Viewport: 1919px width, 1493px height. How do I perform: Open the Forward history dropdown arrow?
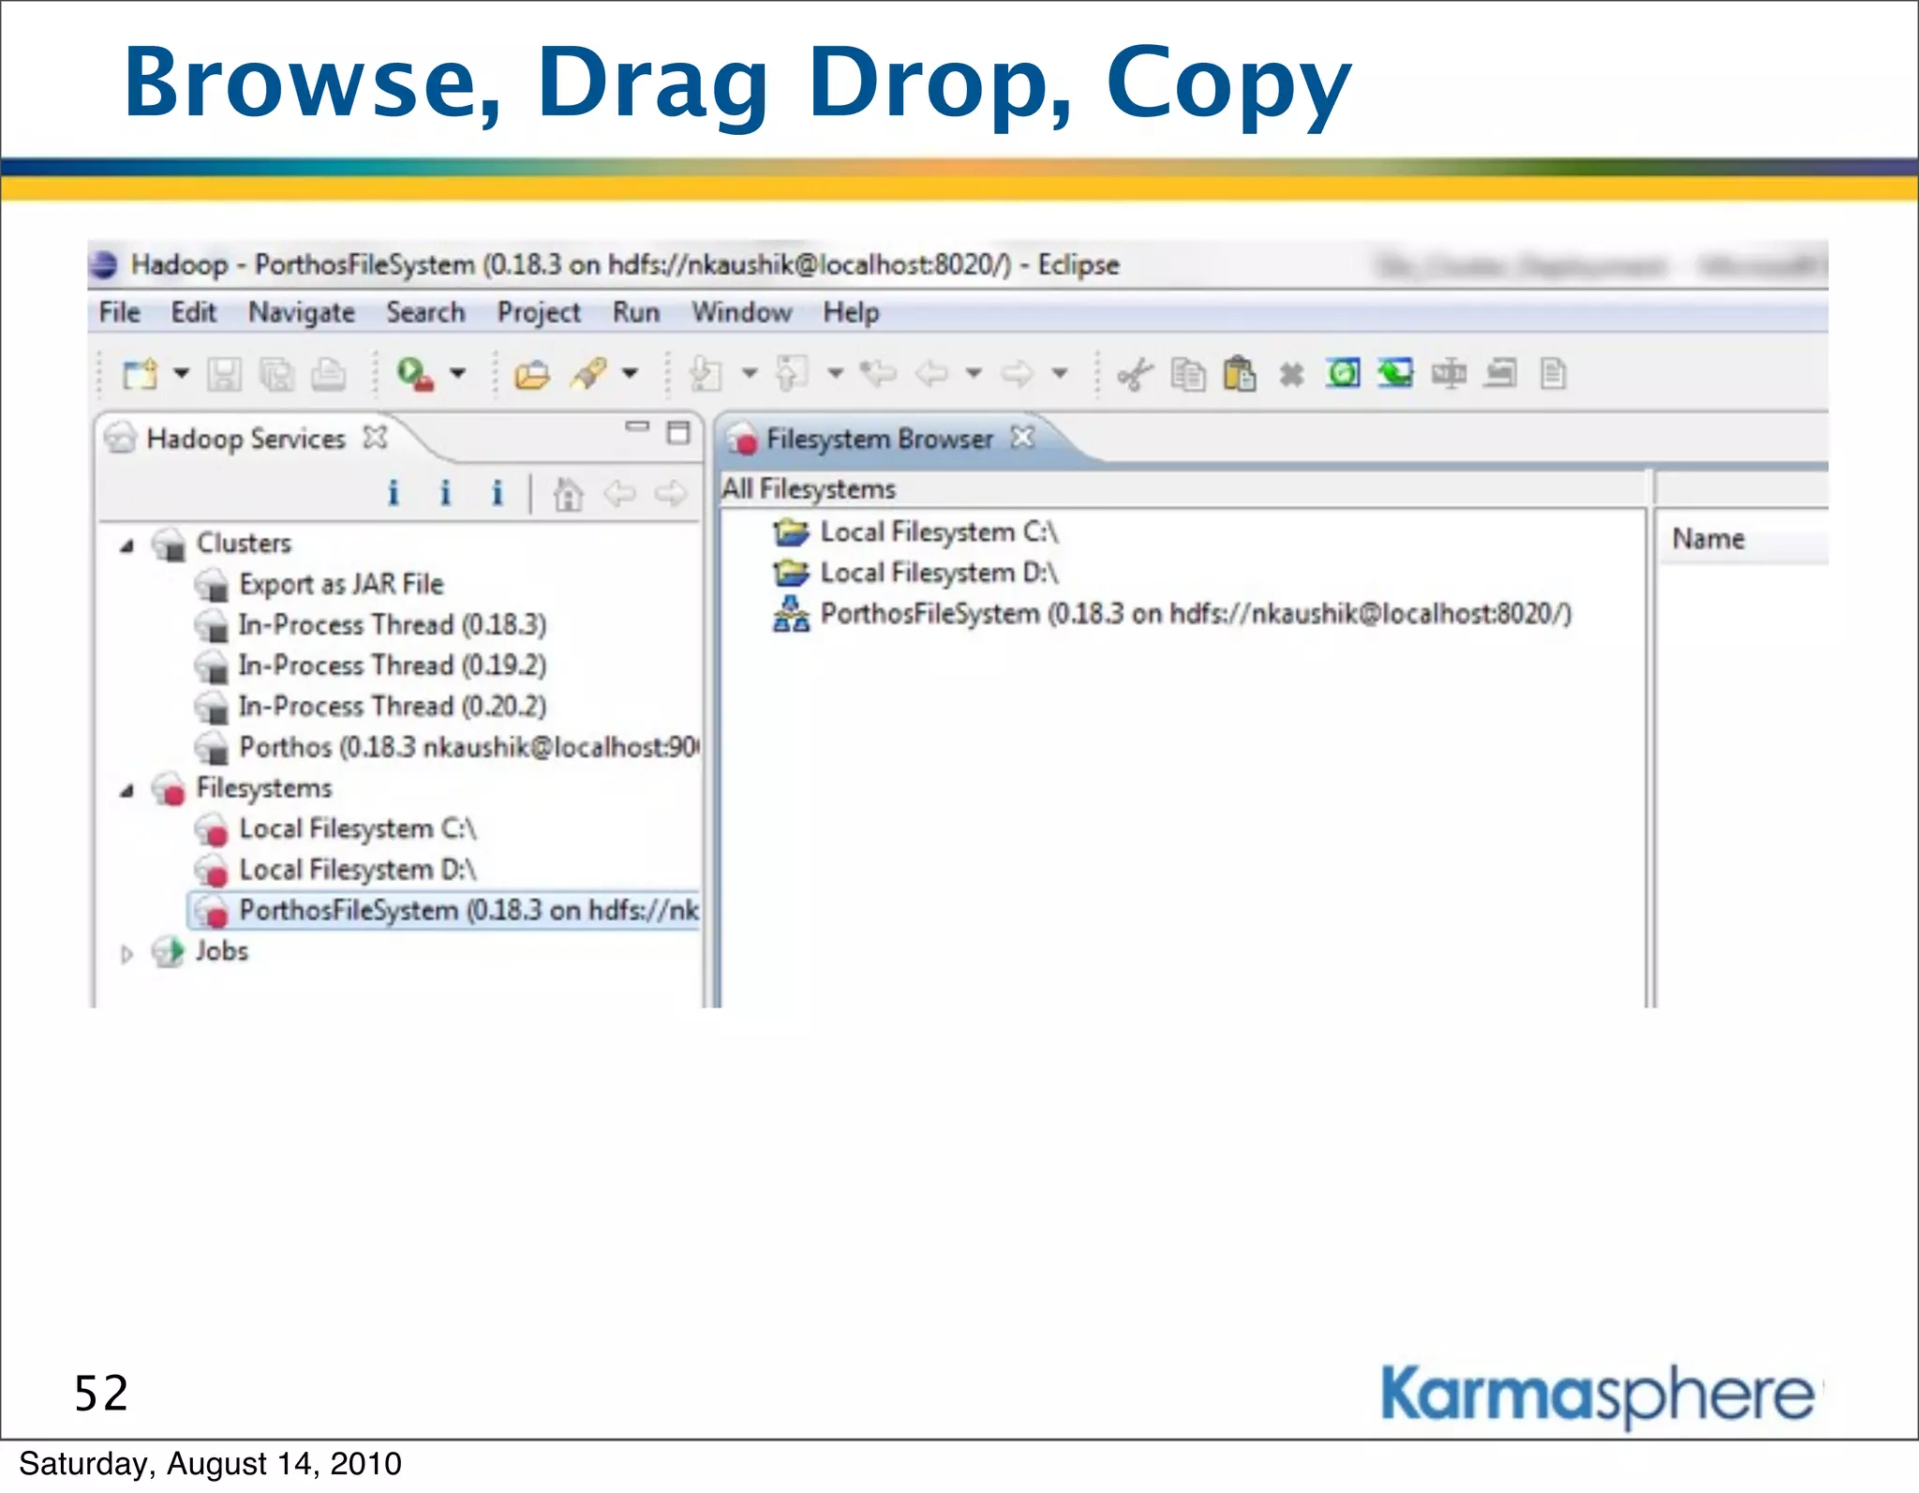pyautogui.click(x=1060, y=373)
